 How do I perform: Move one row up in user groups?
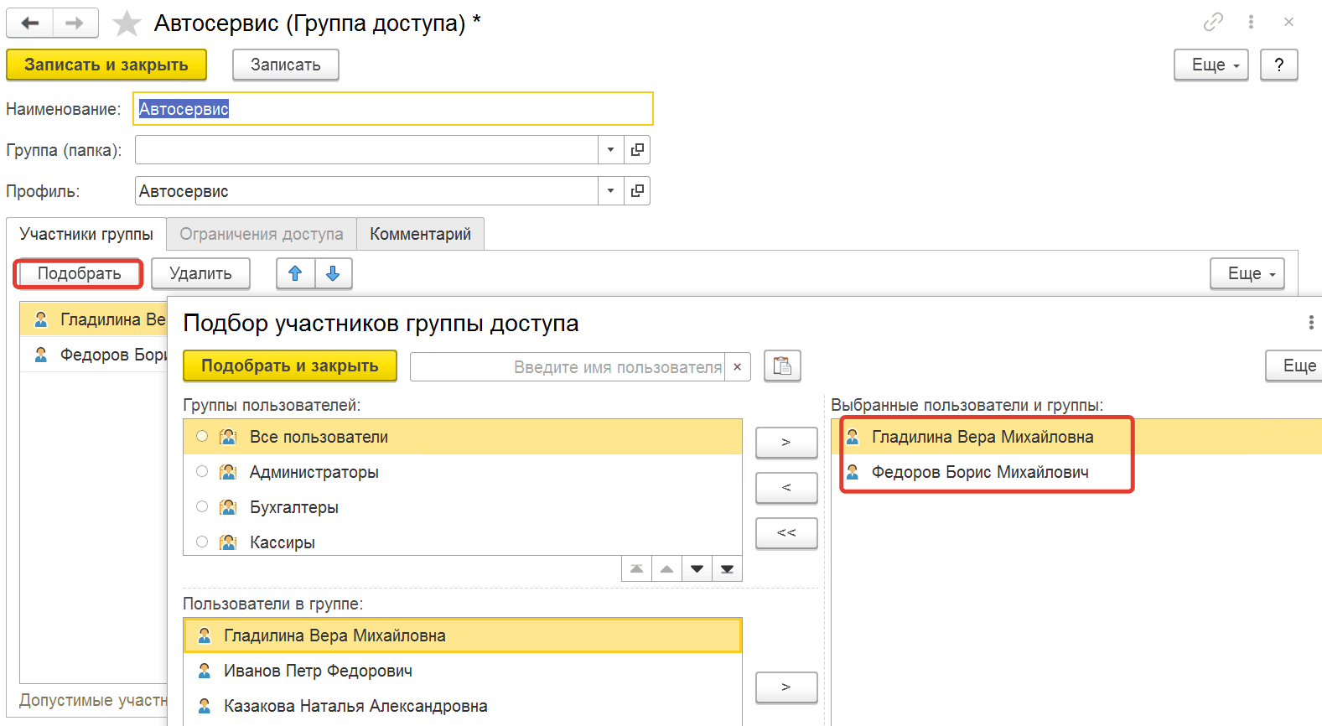pos(667,569)
